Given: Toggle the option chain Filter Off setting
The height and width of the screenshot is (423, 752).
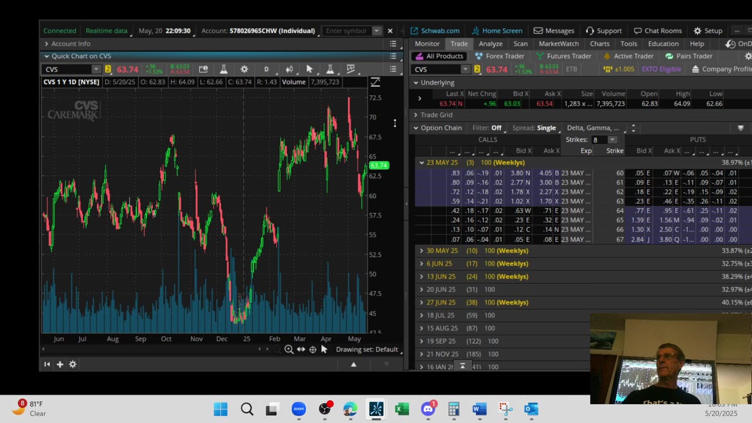Looking at the screenshot, I should pyautogui.click(x=496, y=128).
